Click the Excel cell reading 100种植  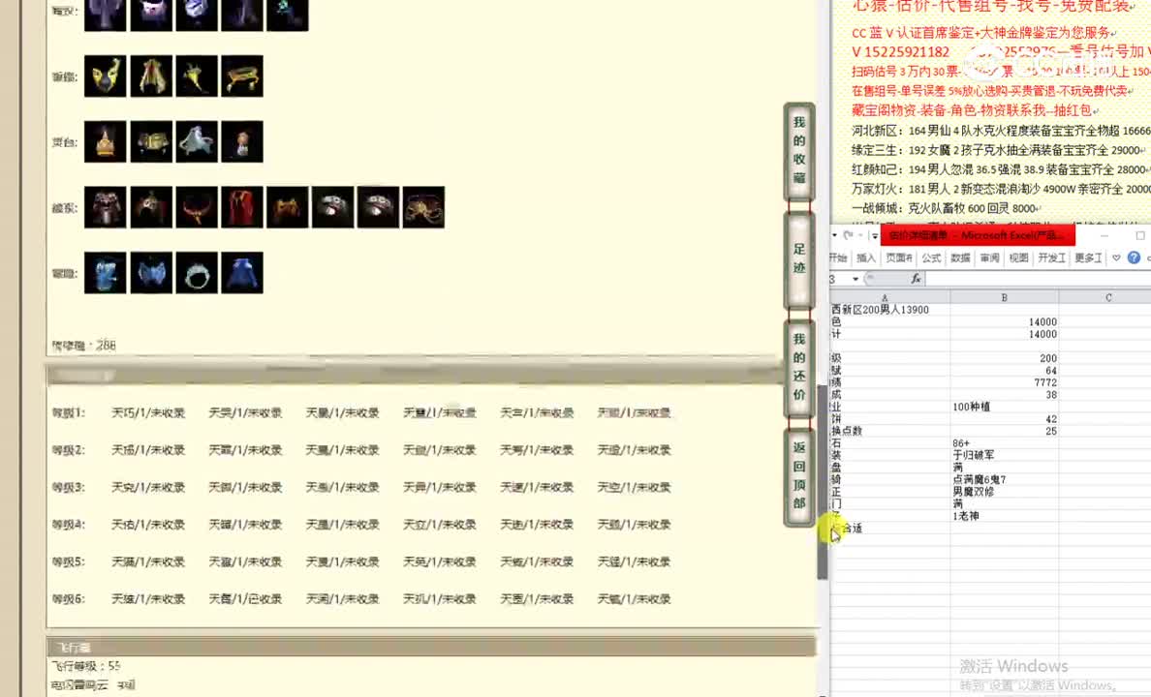click(1004, 407)
